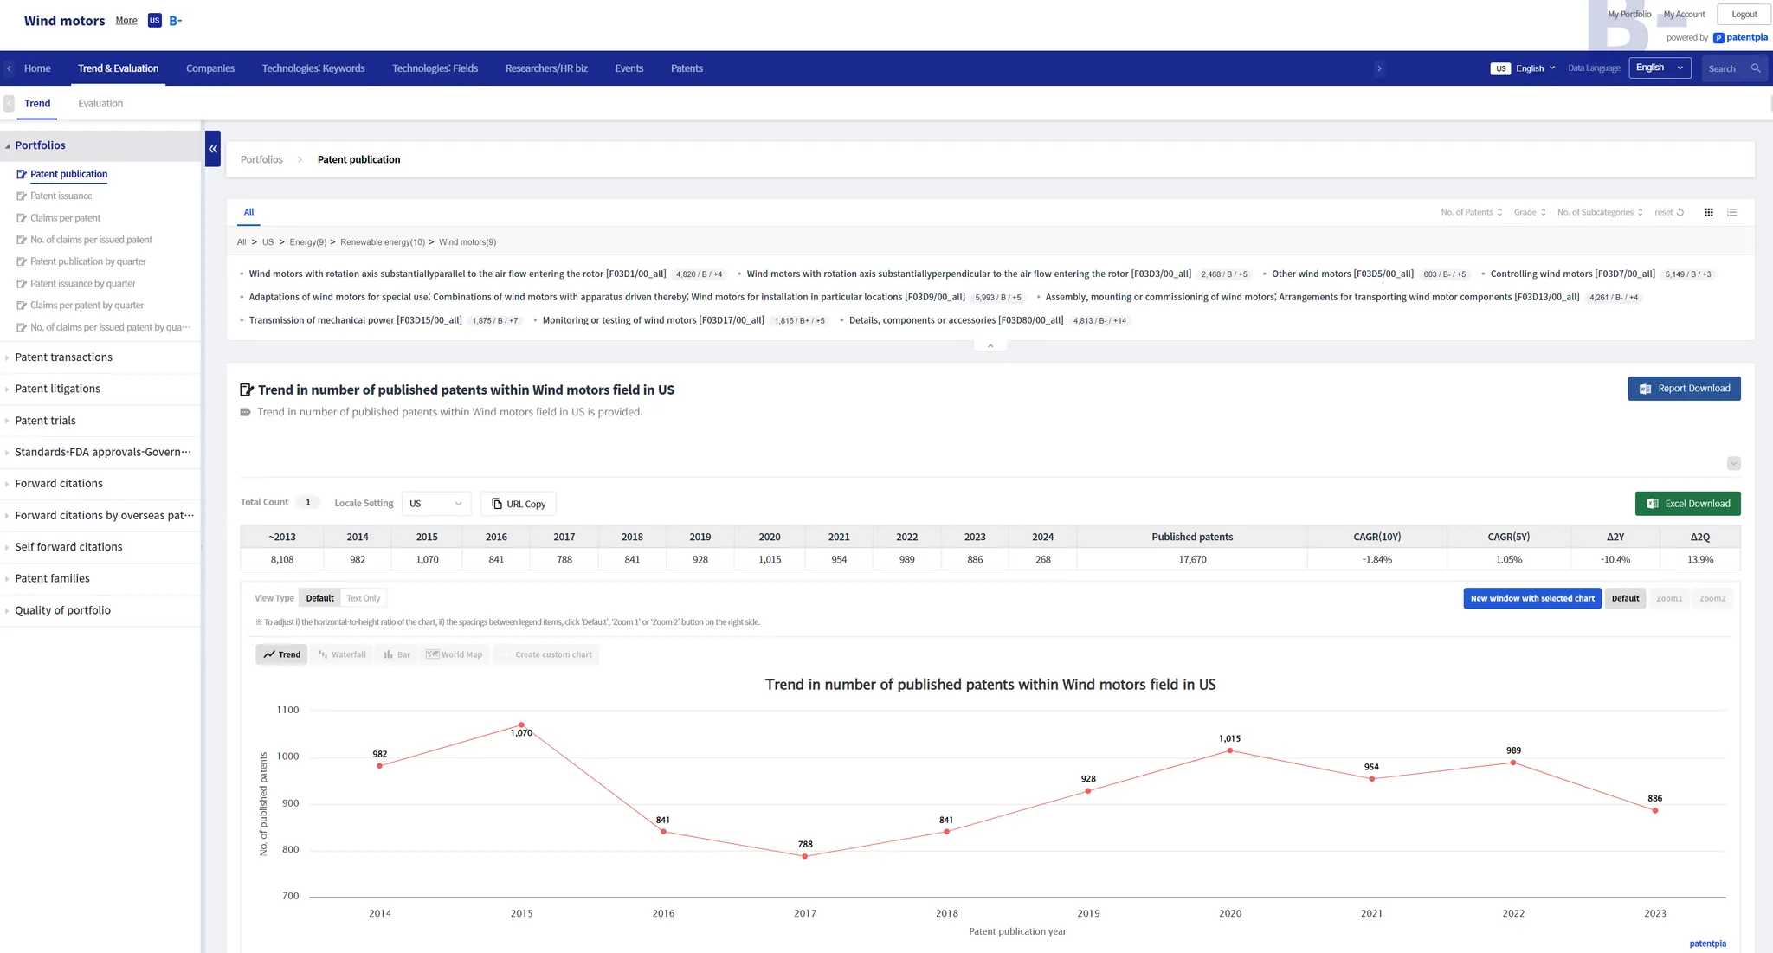Viewport: 1773px width, 953px height.
Task: Switch view type to Text Only
Action: [364, 598]
